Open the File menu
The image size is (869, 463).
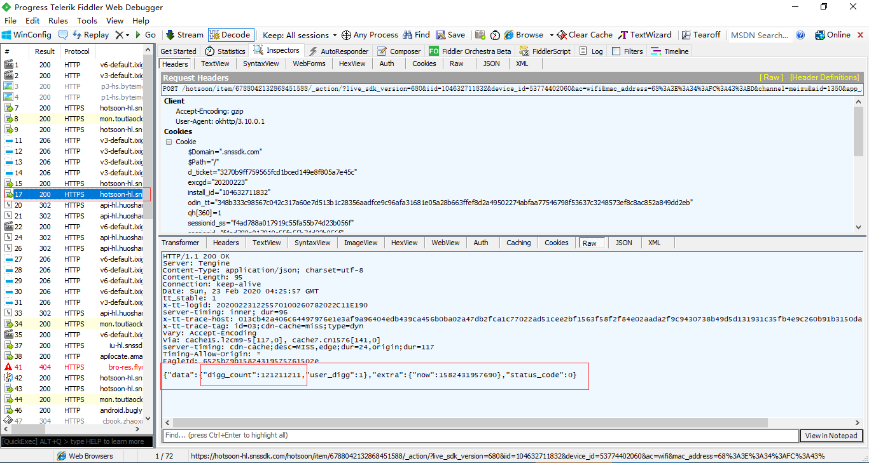(x=10, y=21)
